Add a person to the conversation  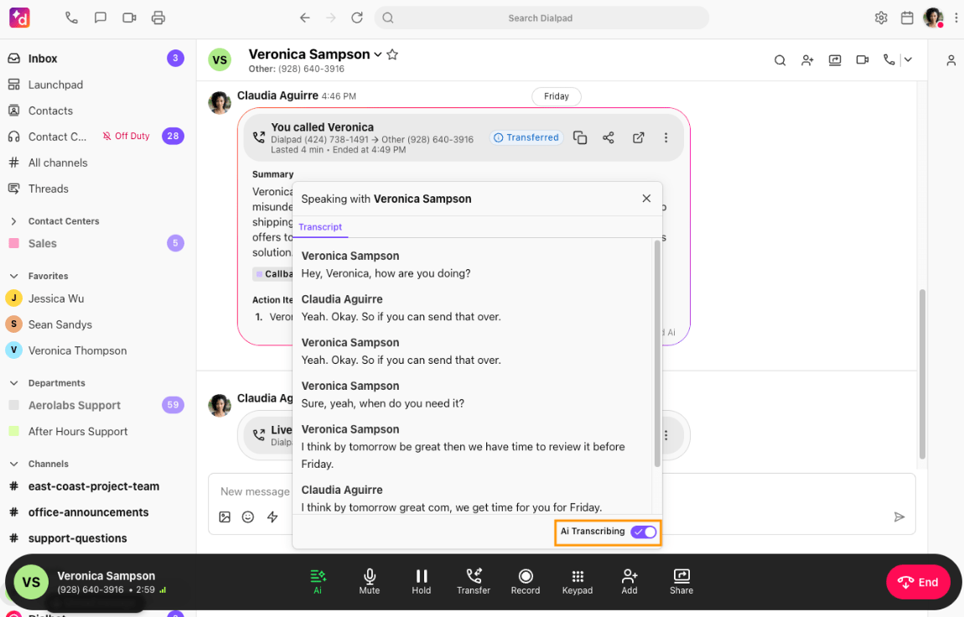point(807,60)
